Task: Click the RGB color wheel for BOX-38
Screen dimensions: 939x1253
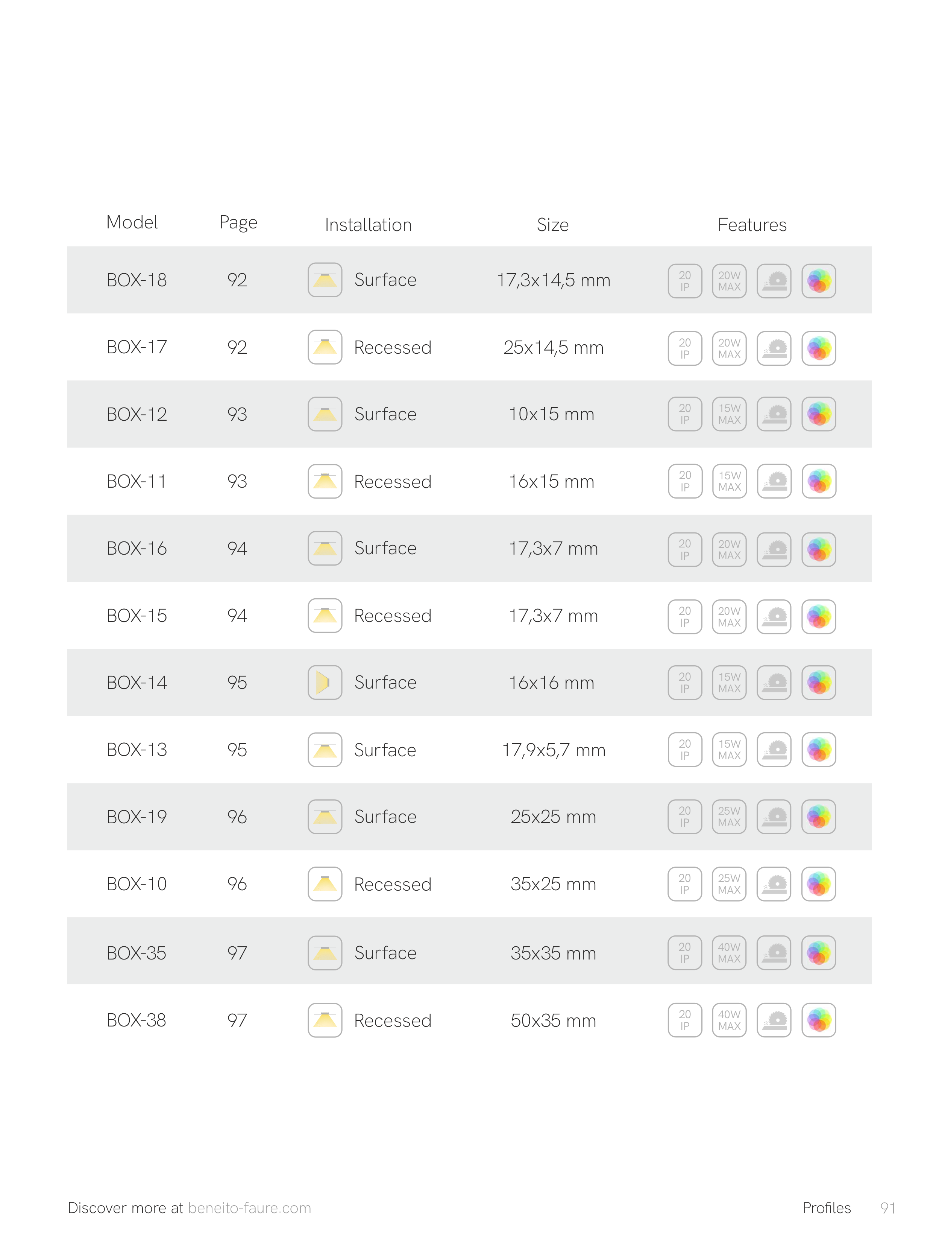Action: pyautogui.click(x=818, y=1020)
